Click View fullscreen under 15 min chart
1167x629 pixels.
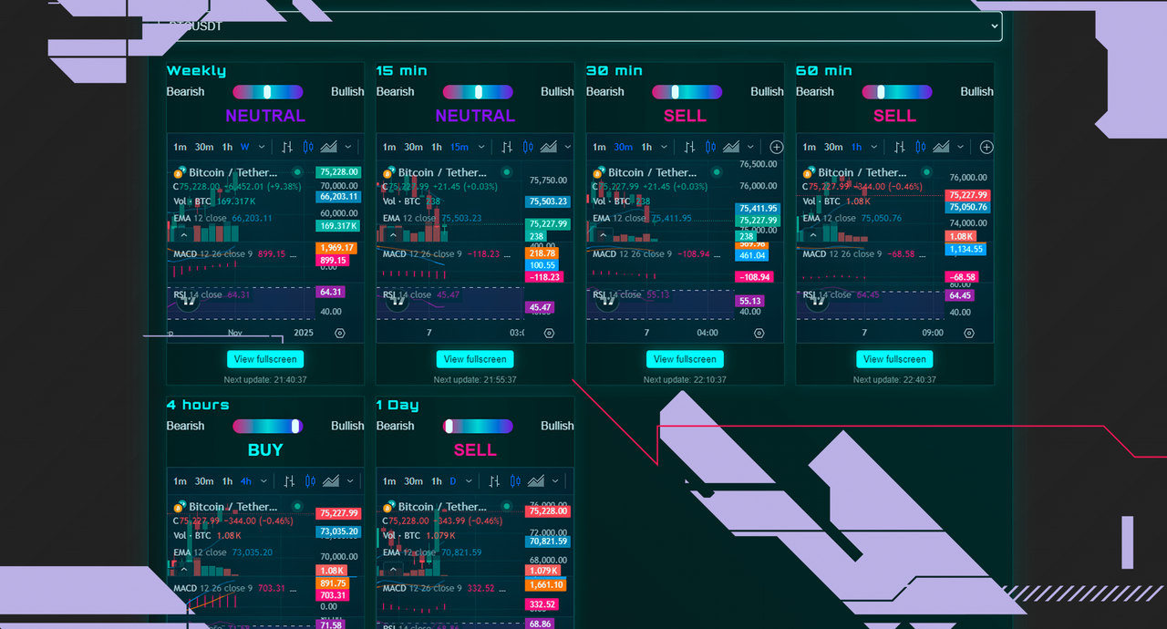coord(475,359)
